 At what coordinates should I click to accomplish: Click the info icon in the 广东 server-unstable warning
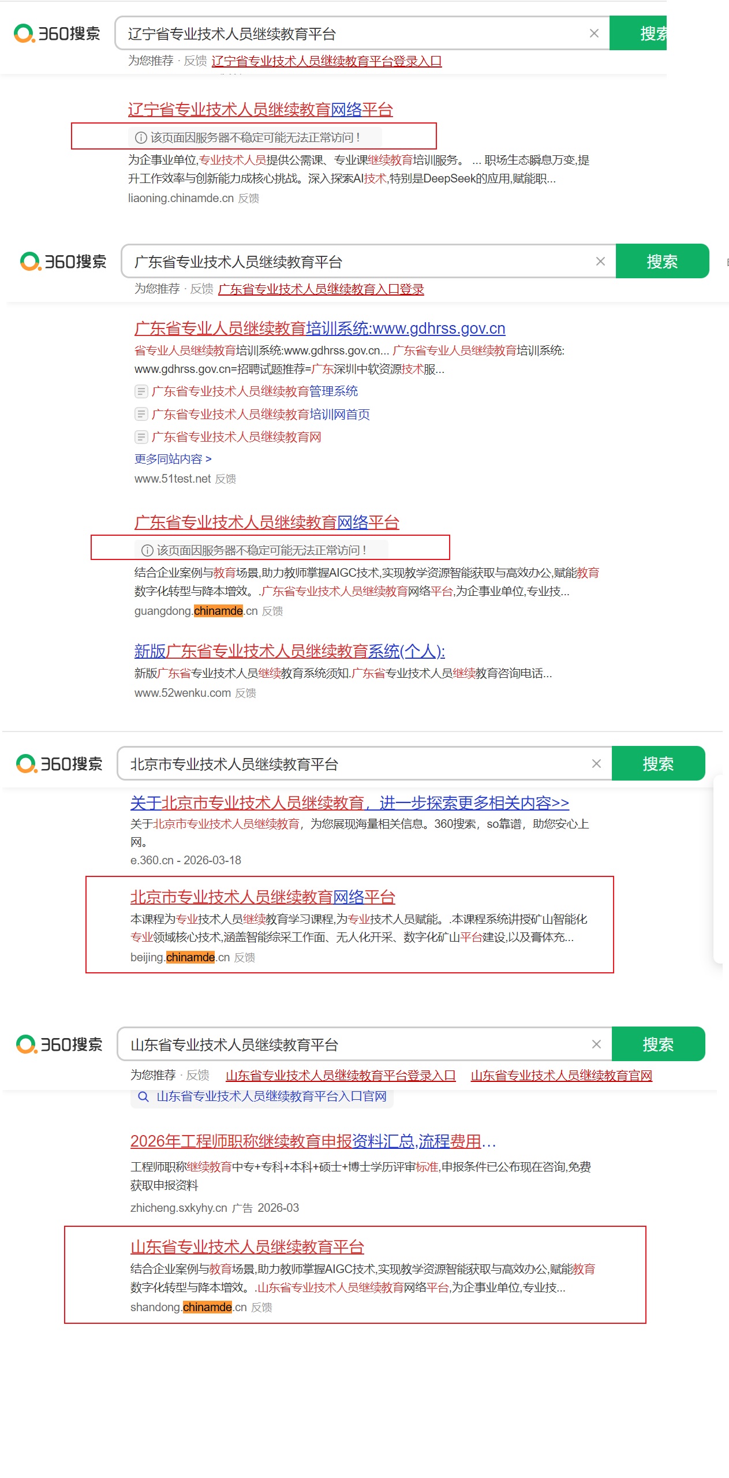click(x=147, y=550)
